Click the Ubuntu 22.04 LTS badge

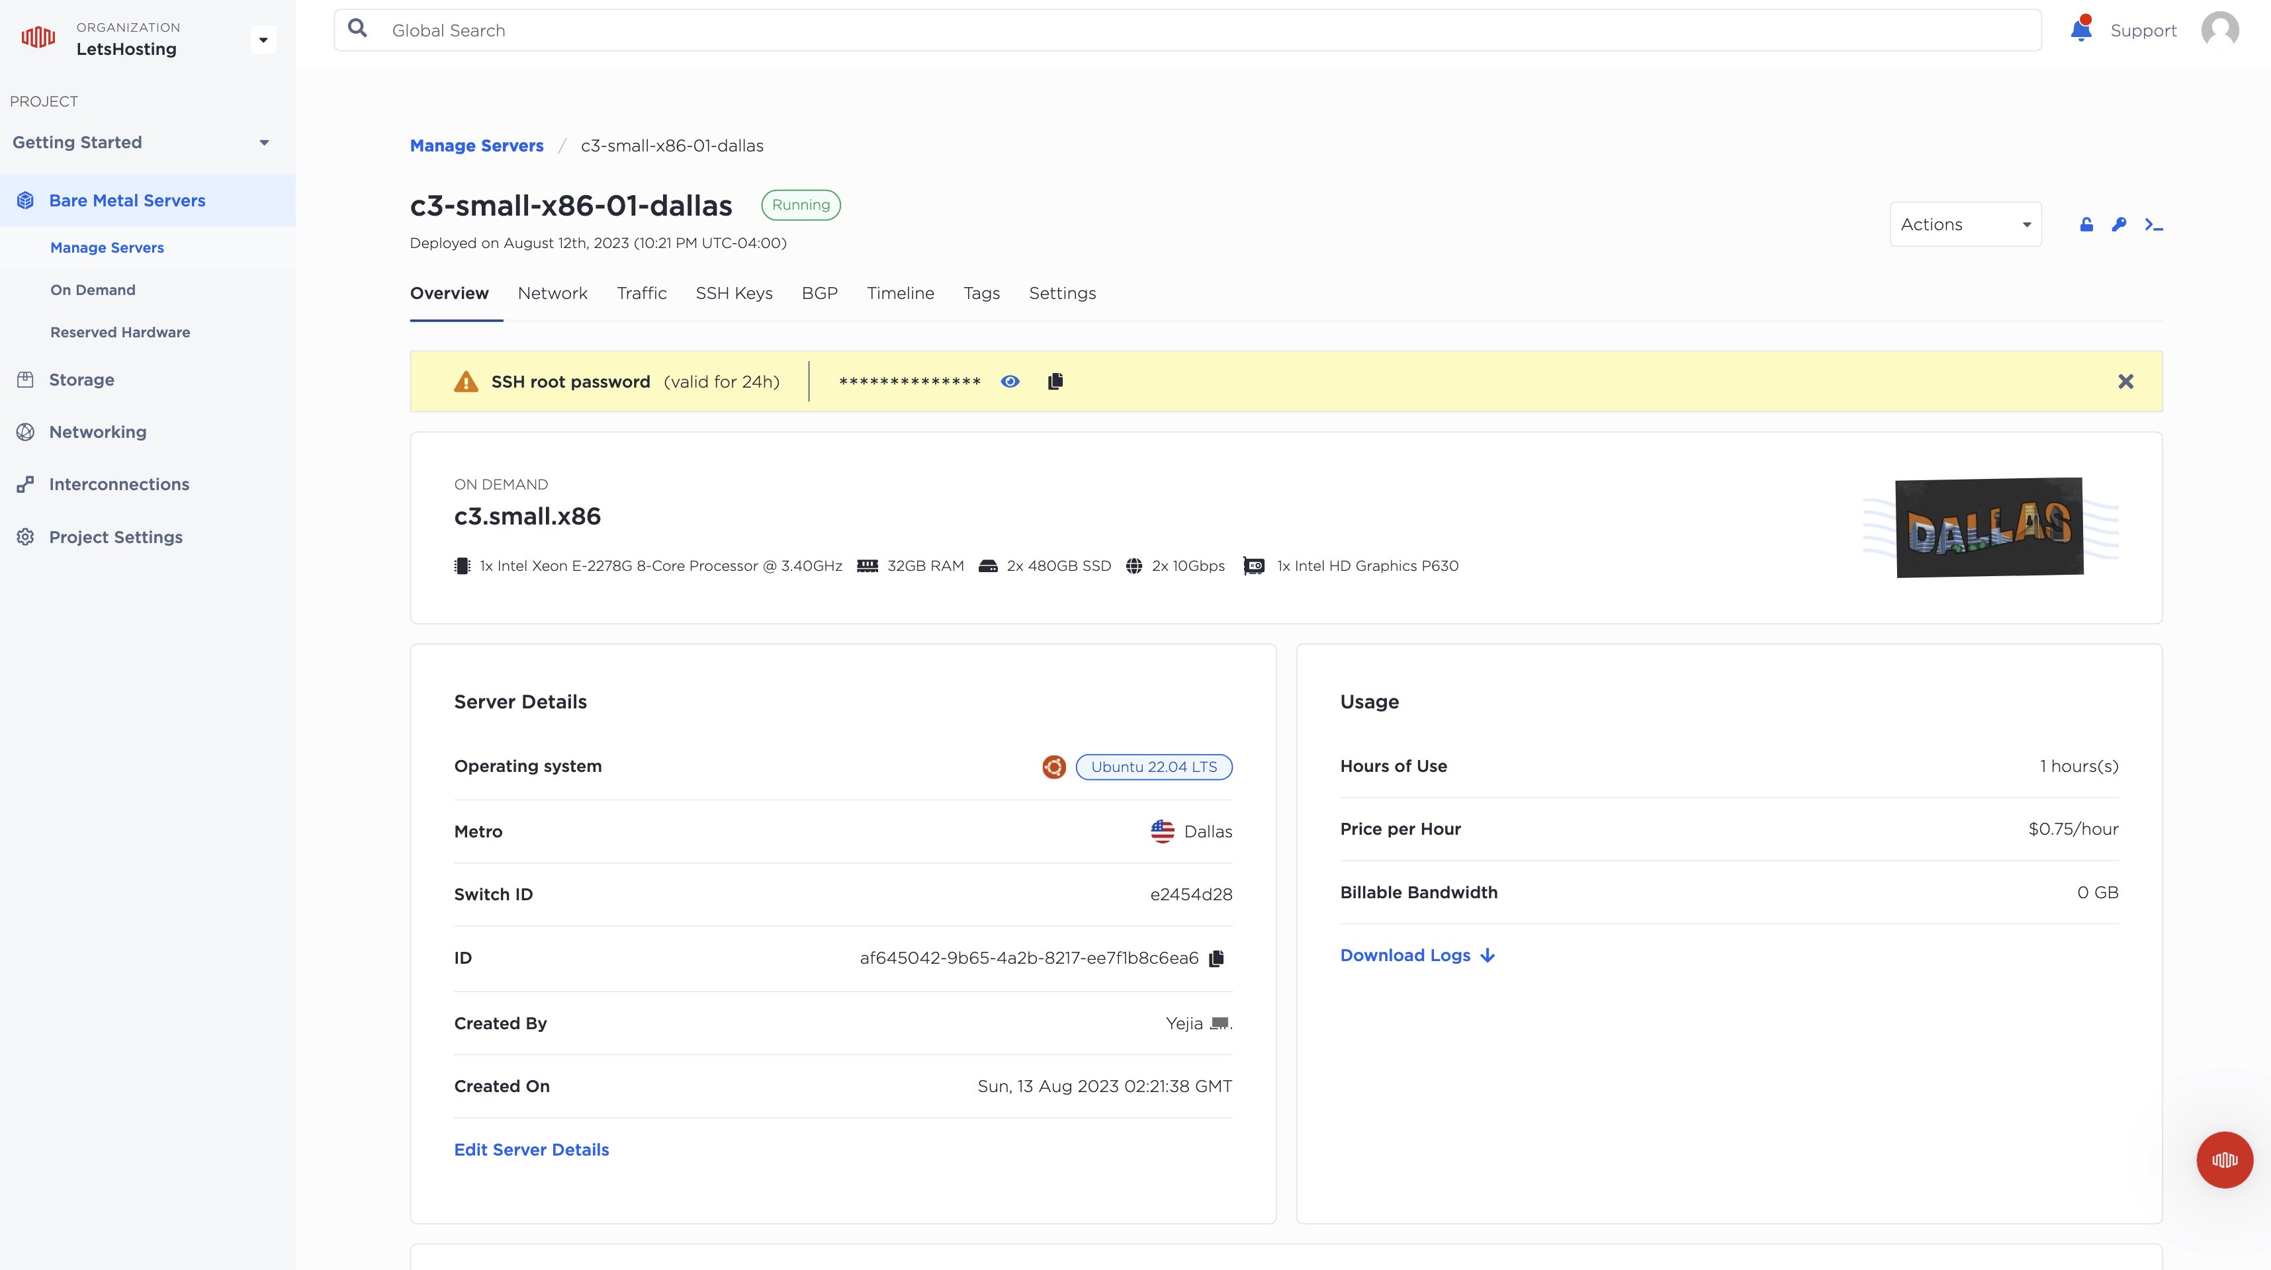(1154, 767)
